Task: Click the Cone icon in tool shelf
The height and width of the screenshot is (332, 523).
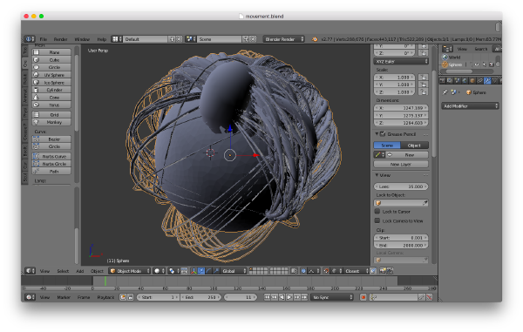Action: pos(37,98)
